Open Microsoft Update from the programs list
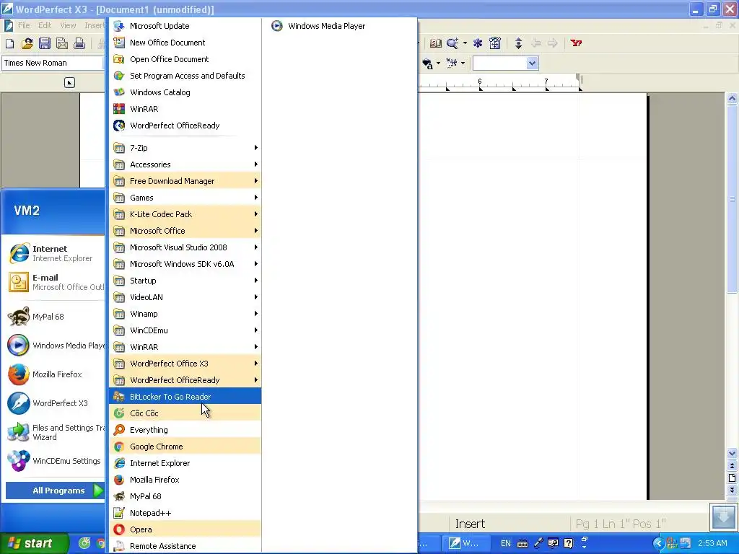 (185, 26)
